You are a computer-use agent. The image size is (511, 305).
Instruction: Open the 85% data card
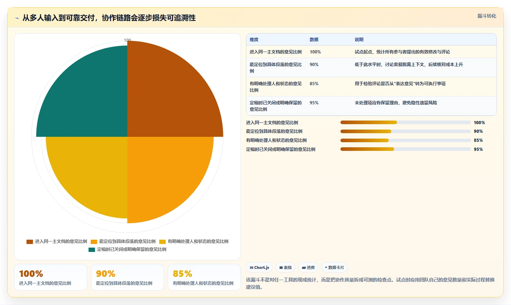(x=204, y=277)
